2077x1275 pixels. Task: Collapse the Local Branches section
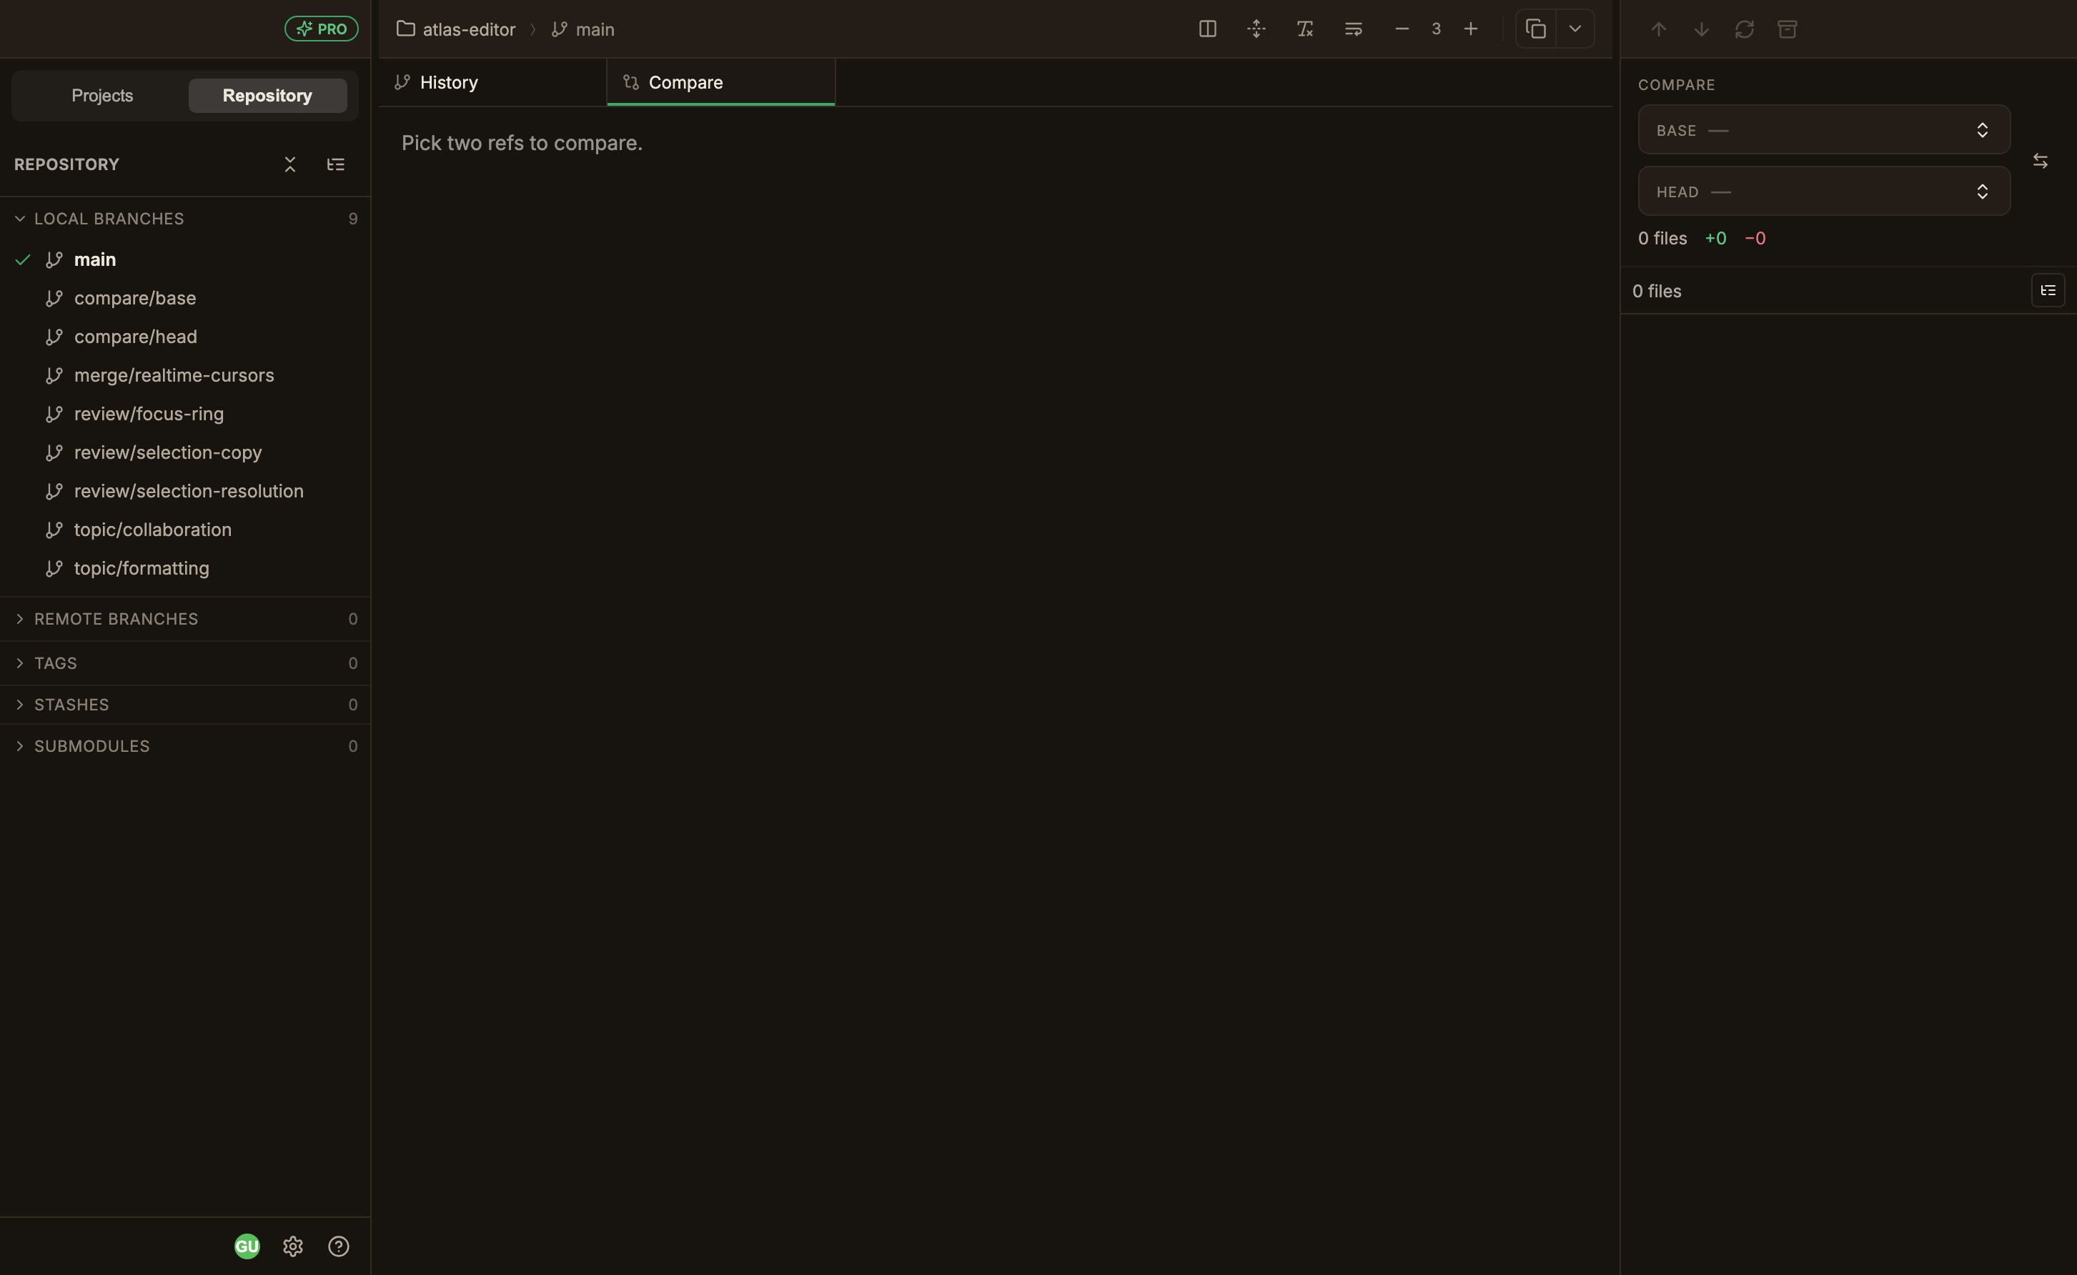click(x=186, y=219)
